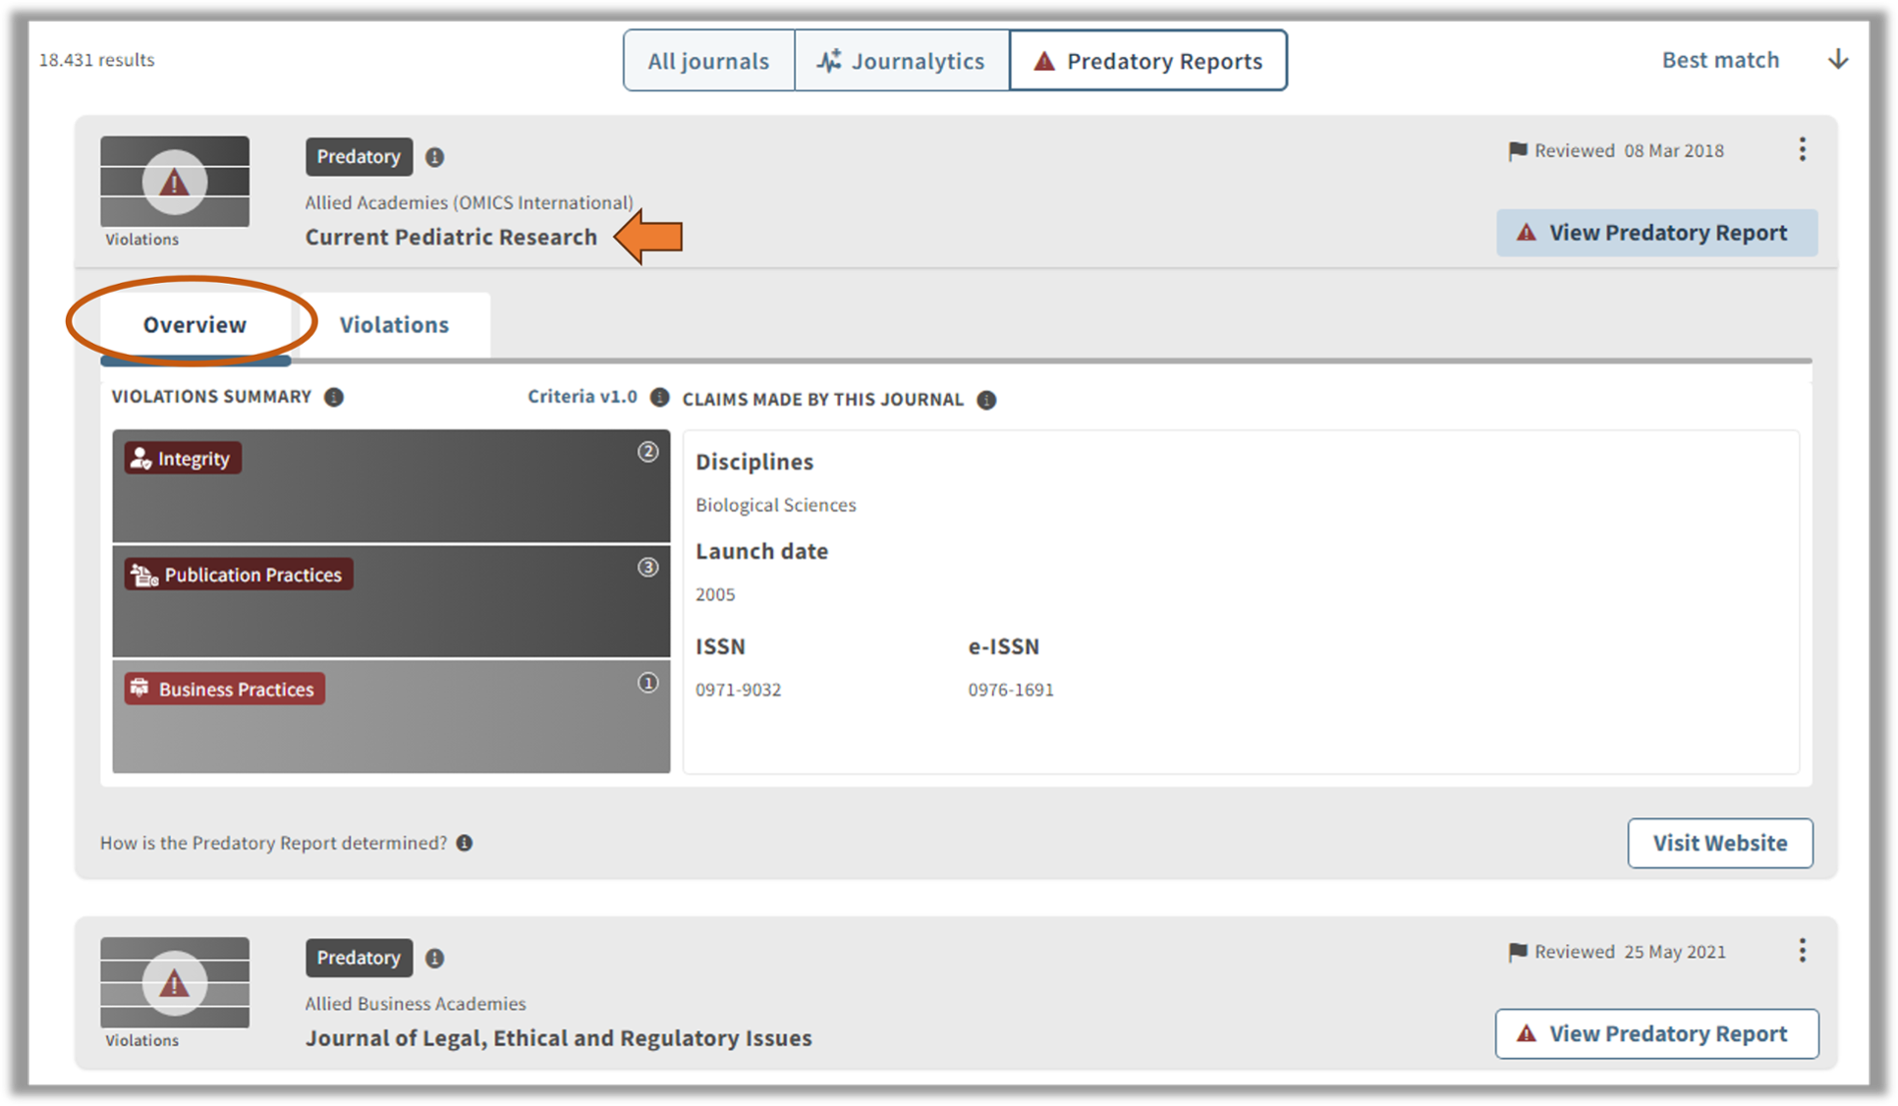Switch to the All journals tab

tap(709, 61)
